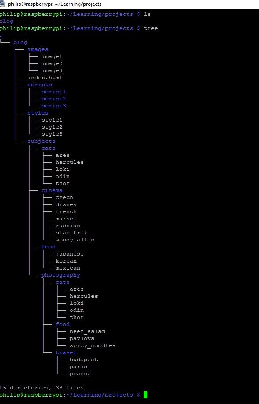
Task: Click the styles folder name
Action: (x=38, y=113)
